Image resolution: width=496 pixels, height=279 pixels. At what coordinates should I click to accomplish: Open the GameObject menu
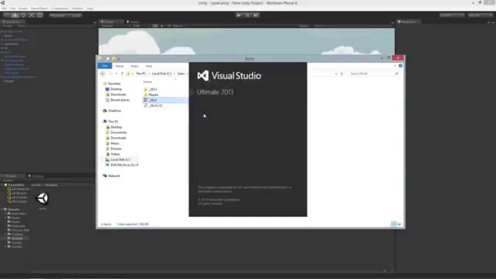[x=39, y=8]
